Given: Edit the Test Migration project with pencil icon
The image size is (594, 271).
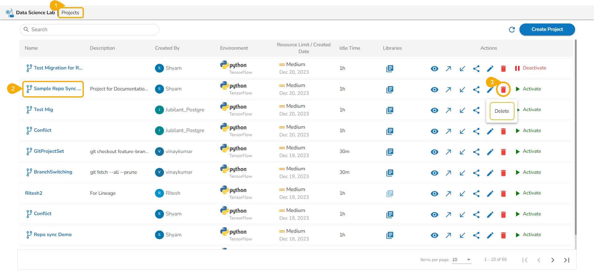Looking at the screenshot, I should point(490,69).
